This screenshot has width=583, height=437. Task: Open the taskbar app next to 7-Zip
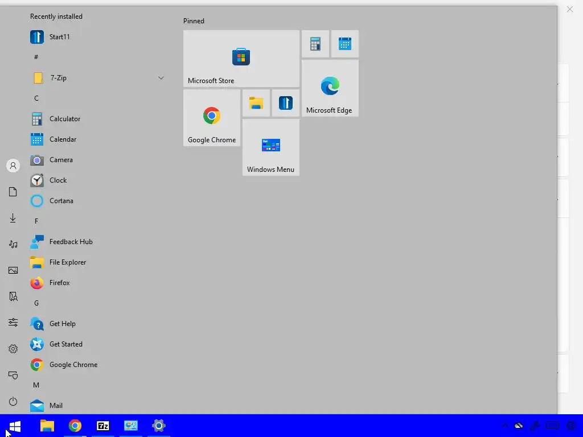131,426
